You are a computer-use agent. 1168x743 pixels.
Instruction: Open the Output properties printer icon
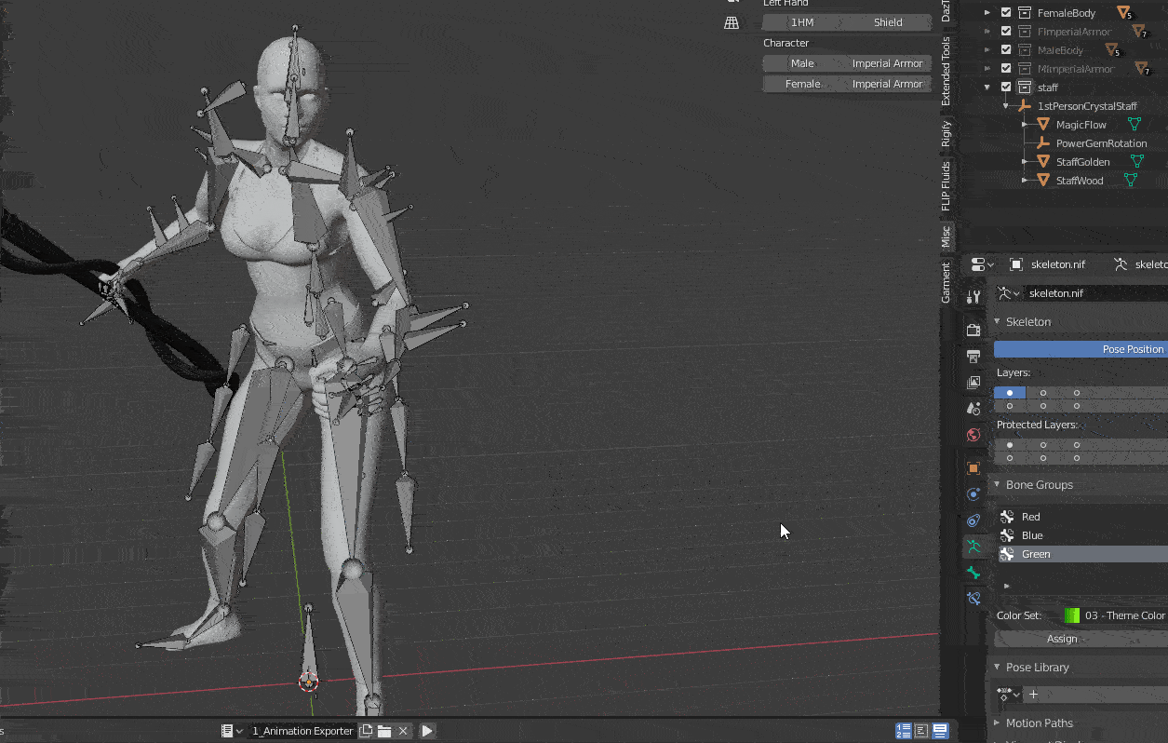point(973,356)
